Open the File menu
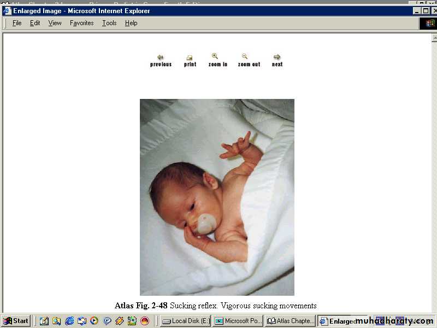Screen dimensions: 437x328 [17, 23]
